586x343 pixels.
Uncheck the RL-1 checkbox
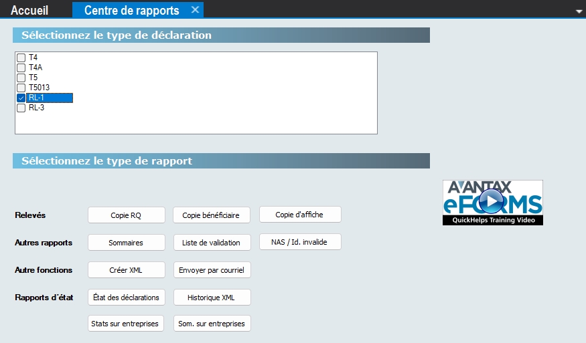coord(21,98)
